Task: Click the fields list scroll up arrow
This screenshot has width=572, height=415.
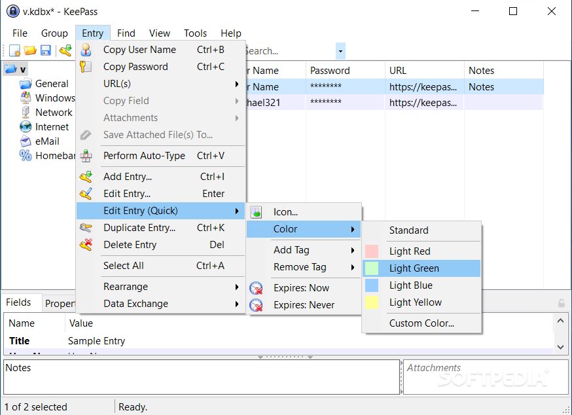Action: tap(561, 321)
